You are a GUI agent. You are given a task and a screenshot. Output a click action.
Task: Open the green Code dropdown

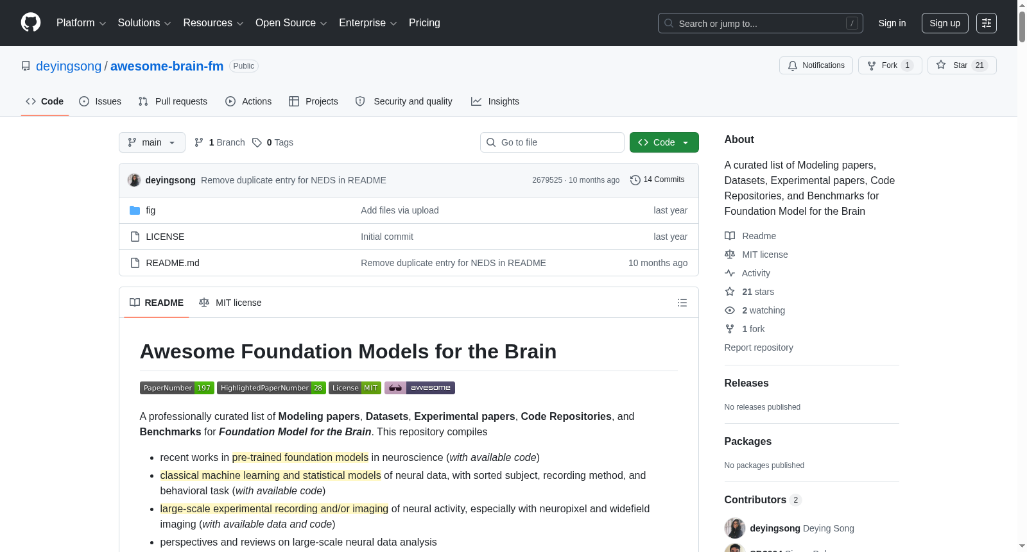click(664, 142)
